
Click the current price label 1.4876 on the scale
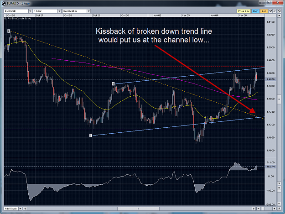point(270,79)
